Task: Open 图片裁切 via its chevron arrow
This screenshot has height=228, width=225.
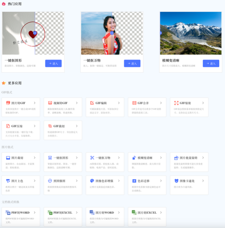Action: point(34,158)
